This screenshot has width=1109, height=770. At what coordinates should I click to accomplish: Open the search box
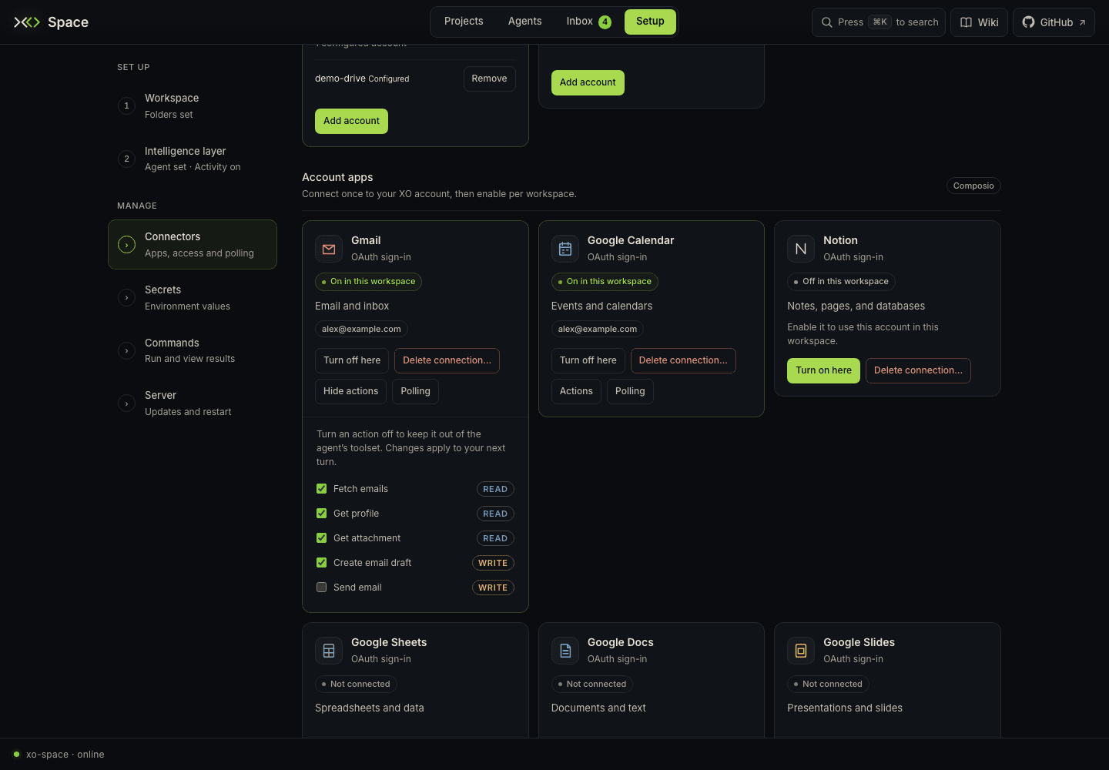pyautogui.click(x=879, y=22)
